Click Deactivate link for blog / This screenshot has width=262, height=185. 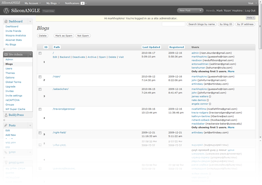coord(79,57)
